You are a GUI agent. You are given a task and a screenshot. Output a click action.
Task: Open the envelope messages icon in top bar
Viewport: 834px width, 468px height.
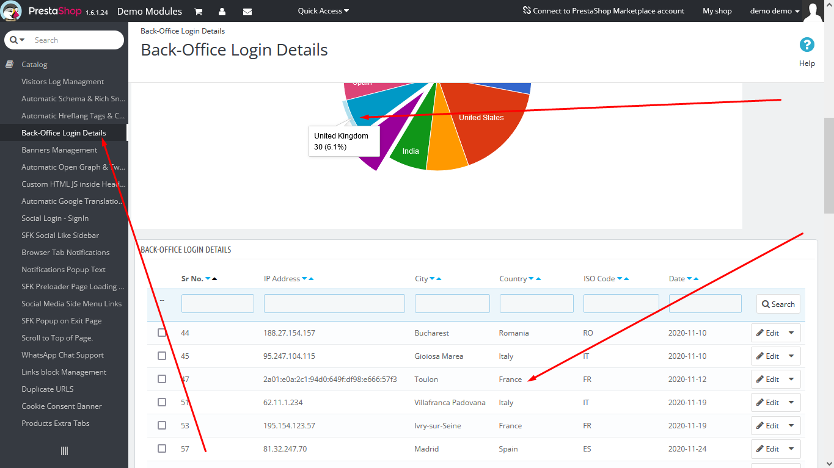tap(247, 12)
